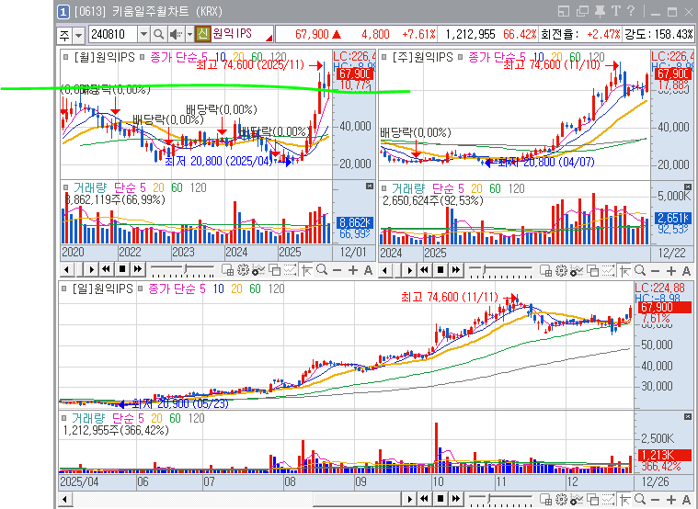The width and height of the screenshot is (698, 509).
Task: Click magnifier zoom icon in monthly chart toolbar
Action: (321, 269)
